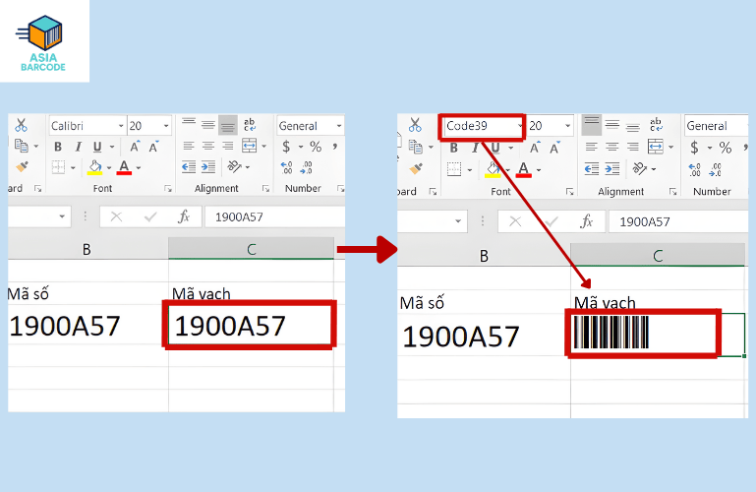The height and width of the screenshot is (492, 756).
Task: Open Calibri font name dropdown, left screenshot
Action: [121, 126]
